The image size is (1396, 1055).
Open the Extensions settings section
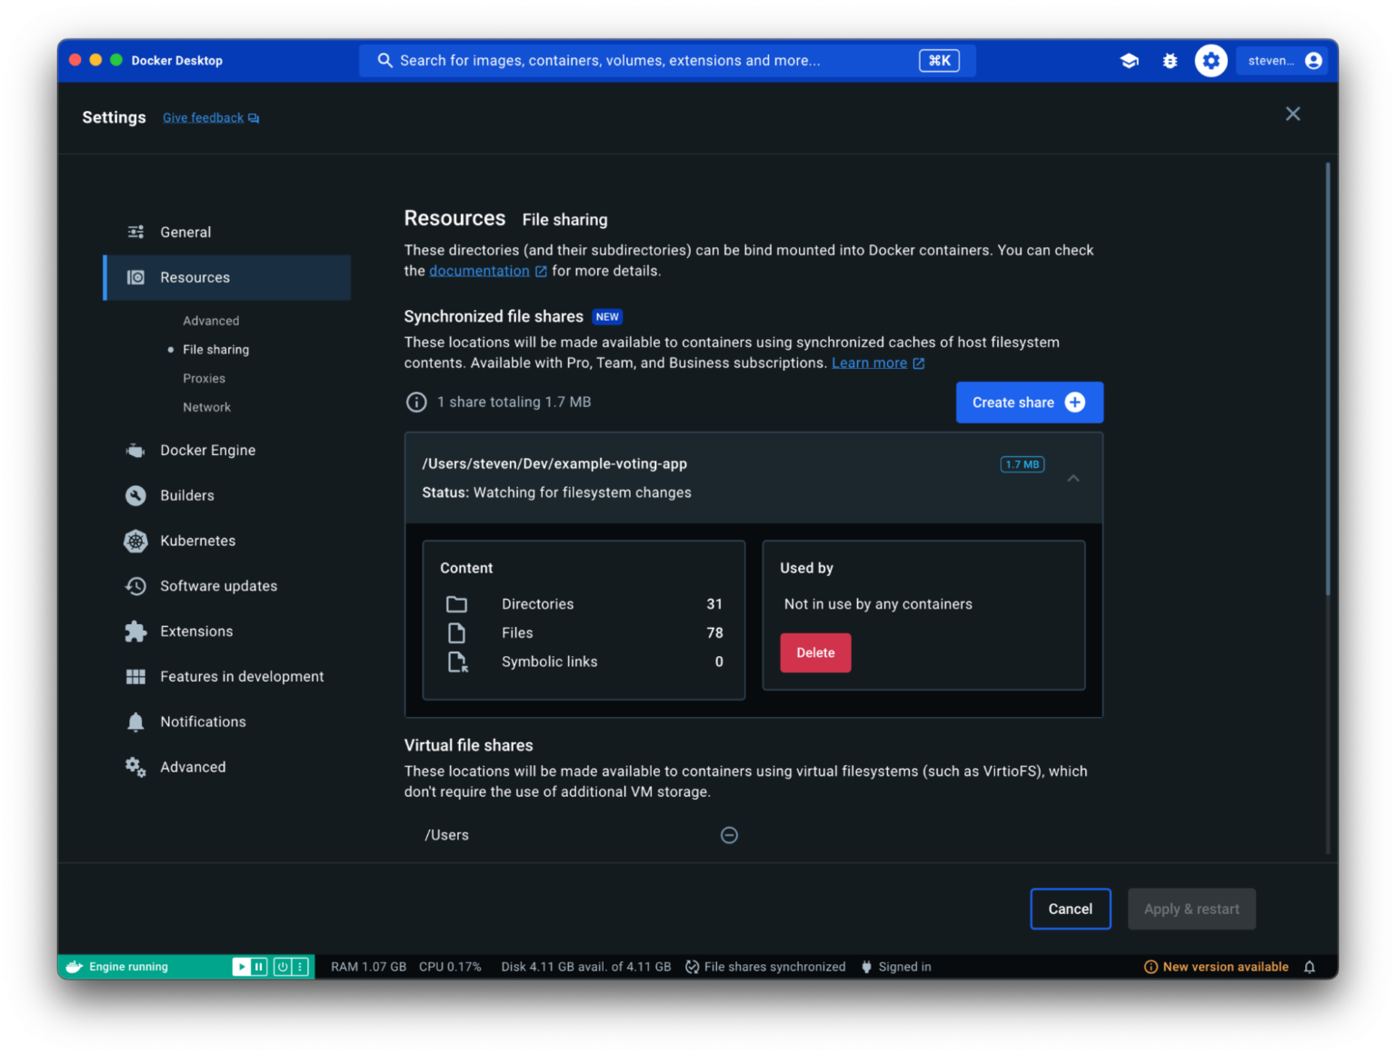(x=196, y=631)
